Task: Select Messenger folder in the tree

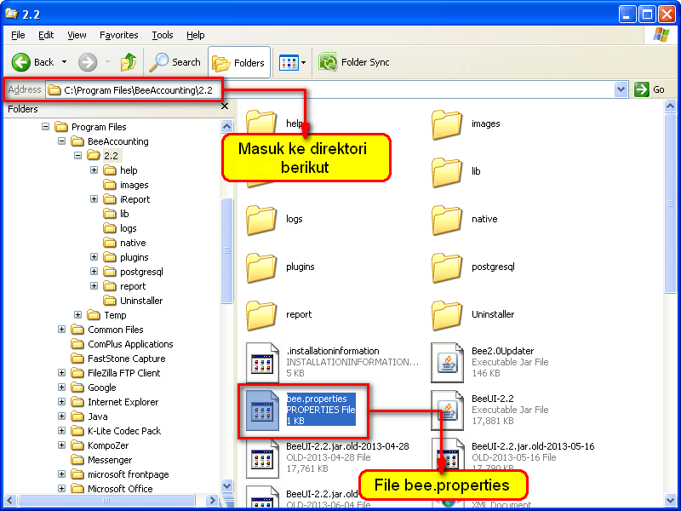Action: (x=101, y=460)
